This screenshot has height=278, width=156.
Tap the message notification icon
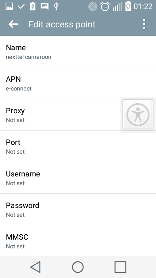click(45, 6)
